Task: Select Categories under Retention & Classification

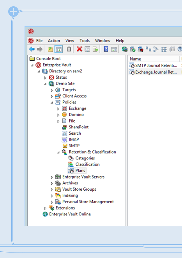Action: point(85,158)
